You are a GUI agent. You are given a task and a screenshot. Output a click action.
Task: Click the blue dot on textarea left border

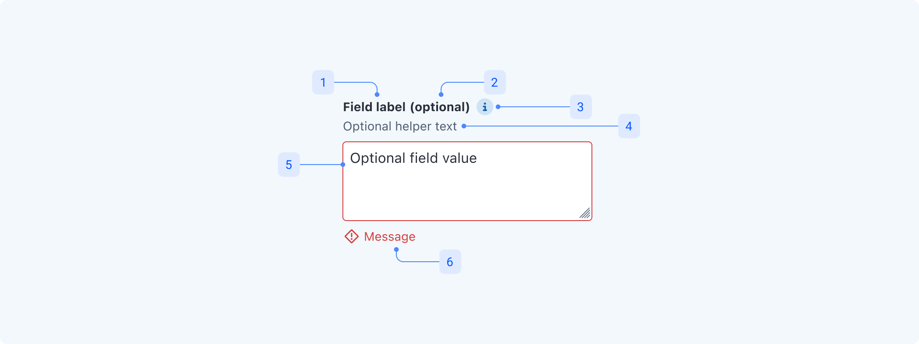[343, 165]
